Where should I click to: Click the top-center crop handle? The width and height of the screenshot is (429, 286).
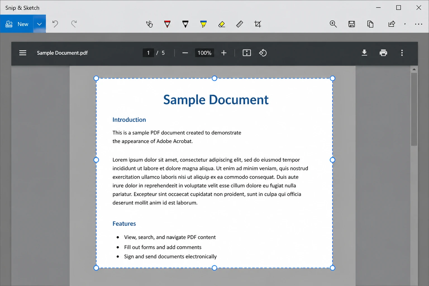(x=214, y=78)
